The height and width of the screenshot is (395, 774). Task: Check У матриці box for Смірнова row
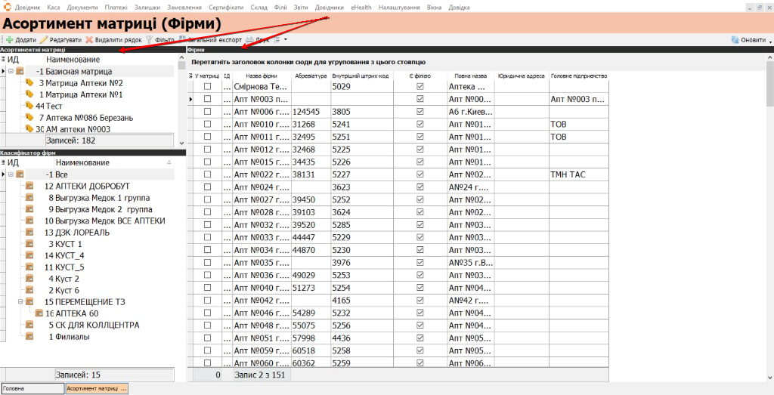[207, 86]
